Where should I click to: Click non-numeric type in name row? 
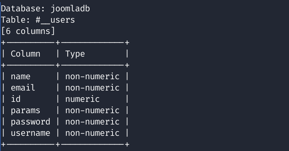pyautogui.click(x=92, y=77)
